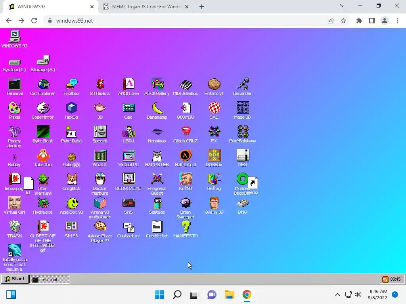Screen dimensions: 406x304
Task: Select the Terminal taskbar button
Action: [x=49, y=279]
